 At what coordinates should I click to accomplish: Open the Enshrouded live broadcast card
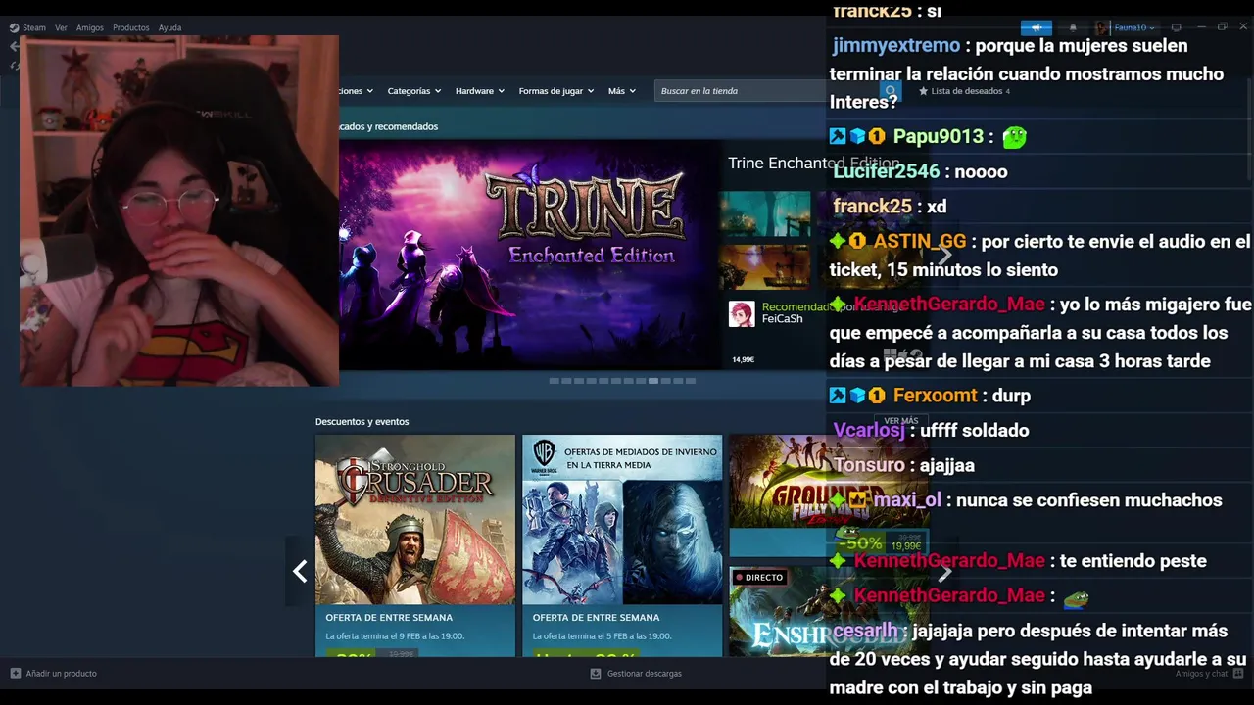[828, 611]
